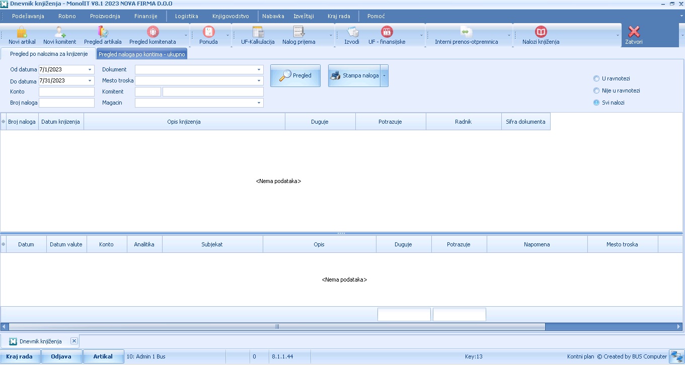This screenshot has width=685, height=365.
Task: Click the Artikal status bar button
Action: [103, 356]
